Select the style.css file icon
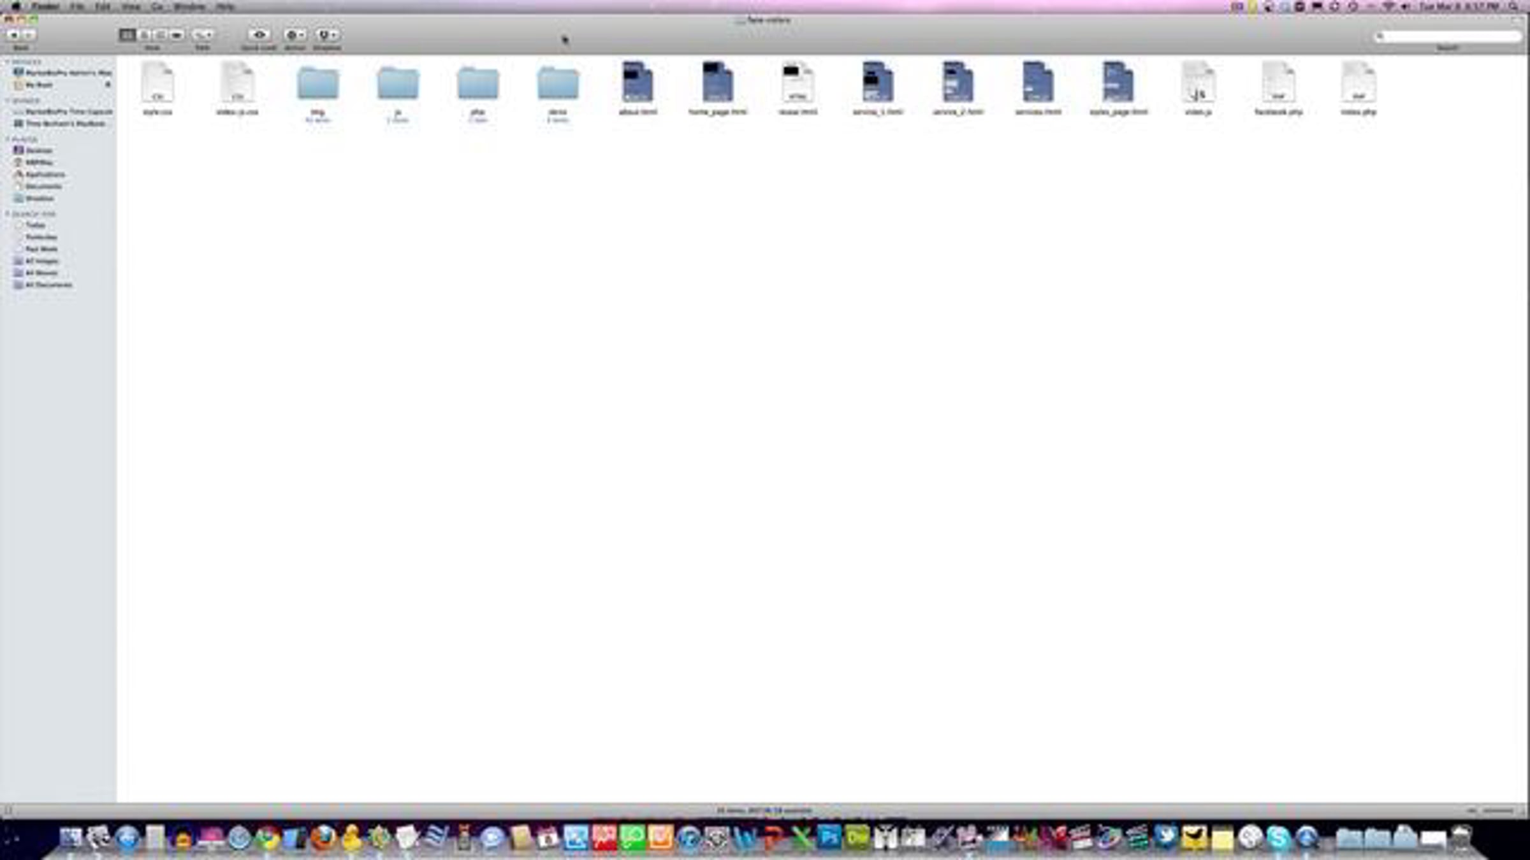The width and height of the screenshot is (1530, 860). 157,83
